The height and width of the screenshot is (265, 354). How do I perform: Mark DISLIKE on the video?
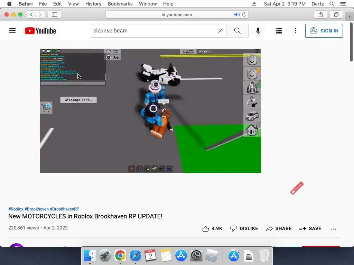[x=244, y=228]
